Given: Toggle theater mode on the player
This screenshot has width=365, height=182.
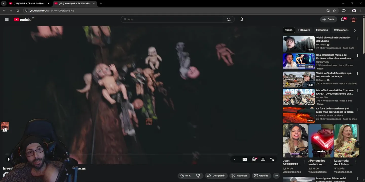Looking at the screenshot, I should [263, 159].
